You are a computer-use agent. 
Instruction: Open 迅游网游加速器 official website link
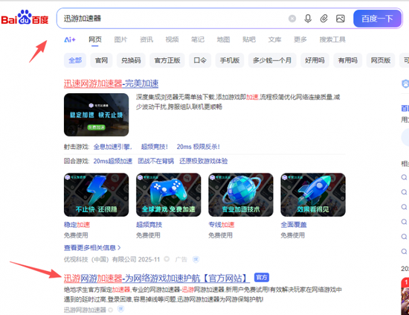(156, 279)
